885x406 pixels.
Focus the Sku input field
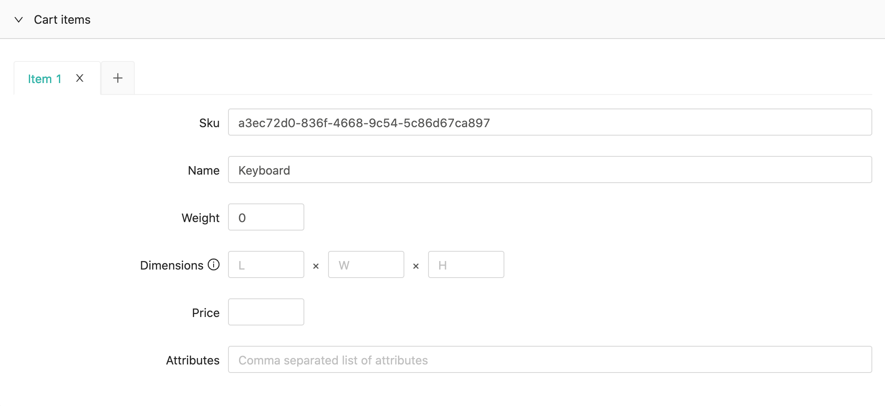(x=550, y=122)
